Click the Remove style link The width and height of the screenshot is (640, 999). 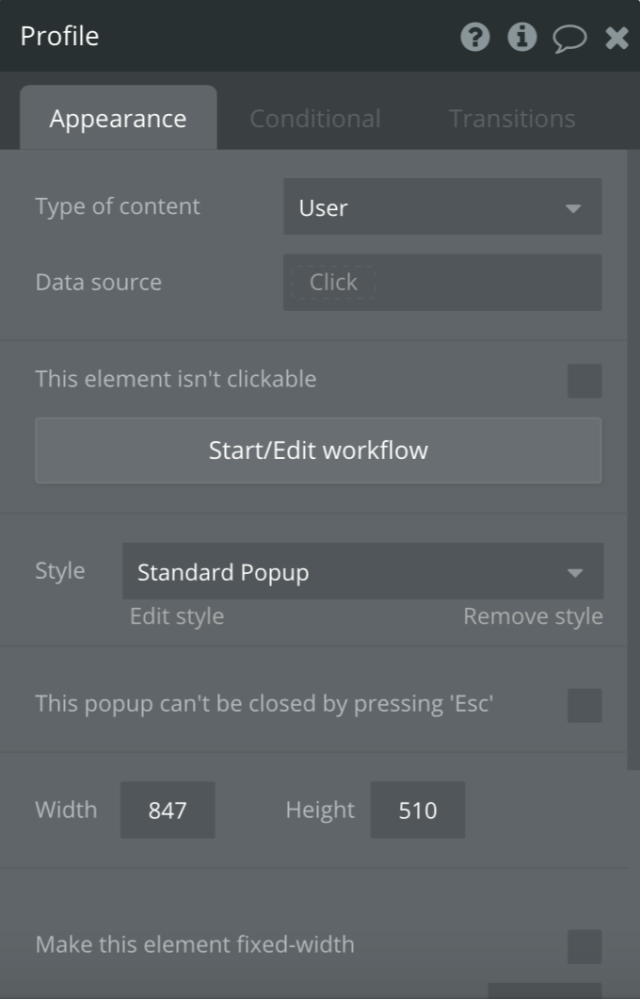[533, 616]
